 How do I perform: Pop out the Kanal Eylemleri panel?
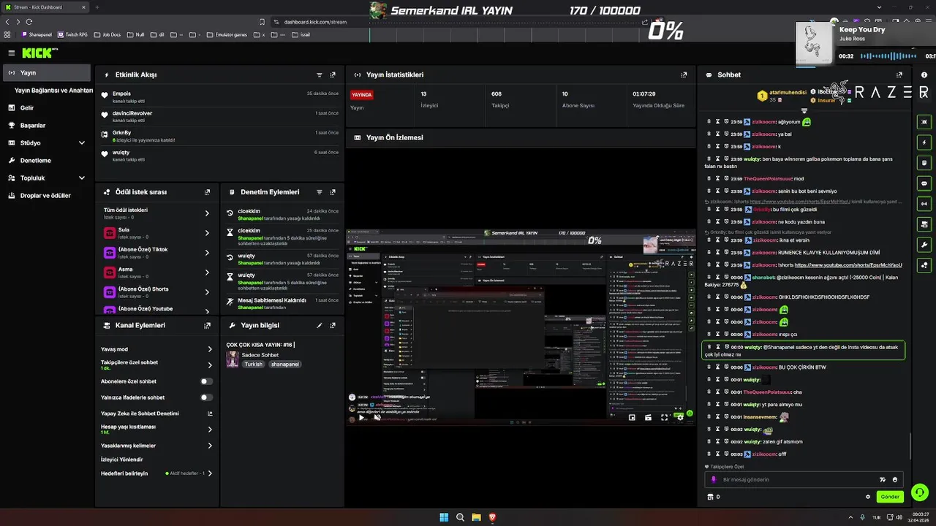(x=208, y=325)
